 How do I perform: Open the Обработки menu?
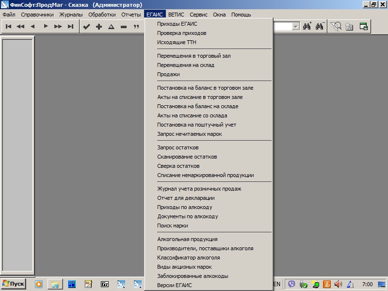[x=102, y=15]
